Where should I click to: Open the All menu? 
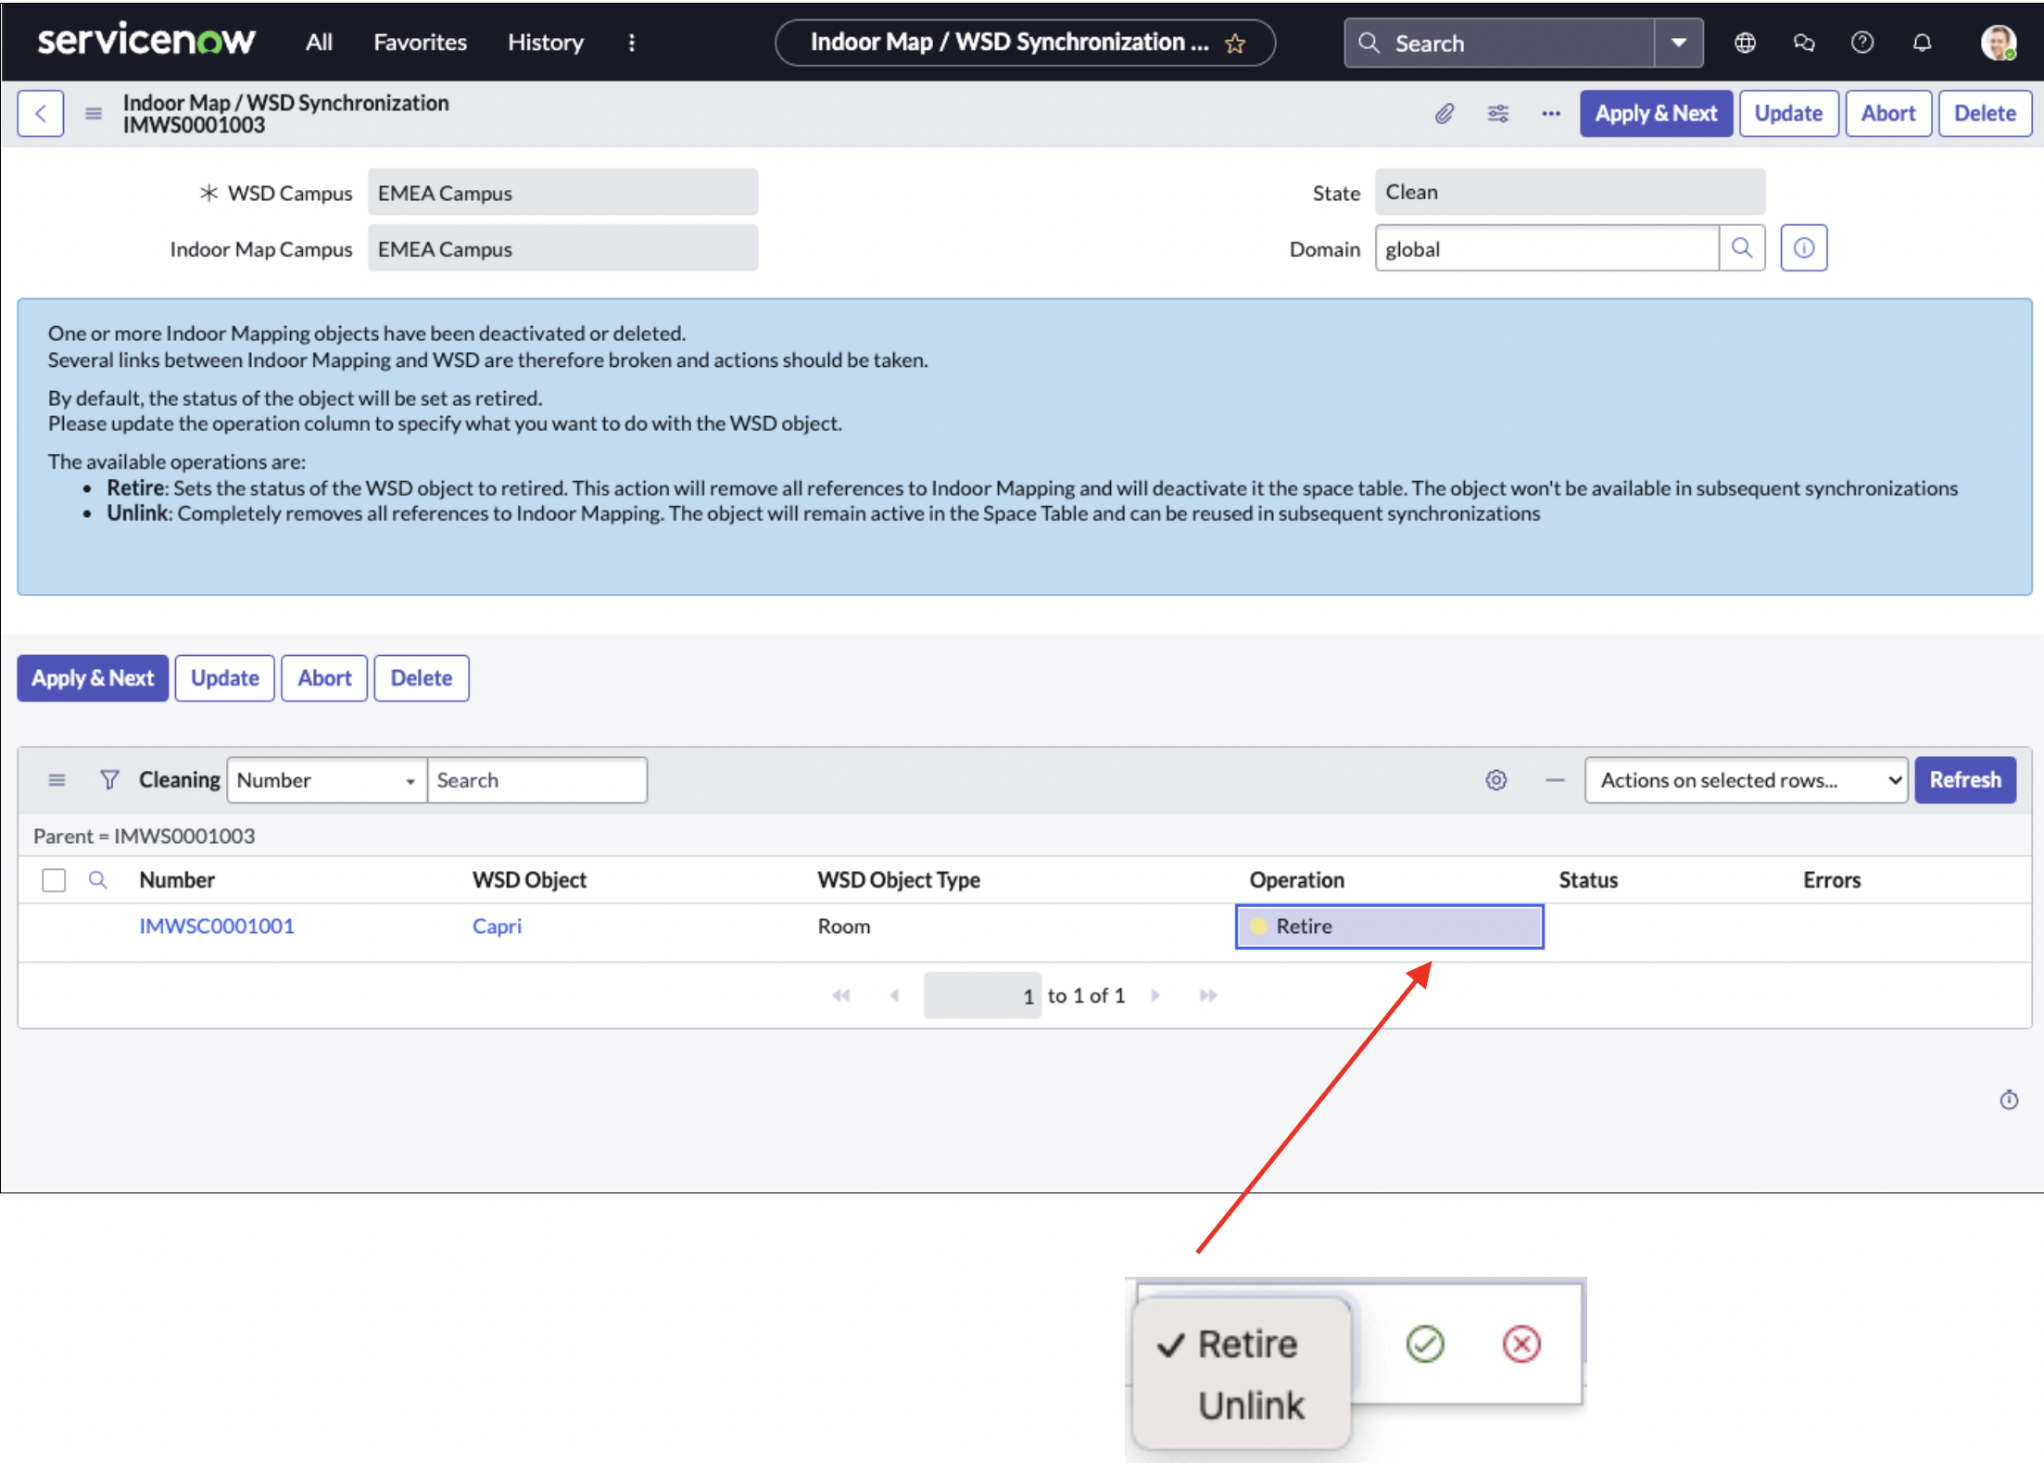point(319,43)
